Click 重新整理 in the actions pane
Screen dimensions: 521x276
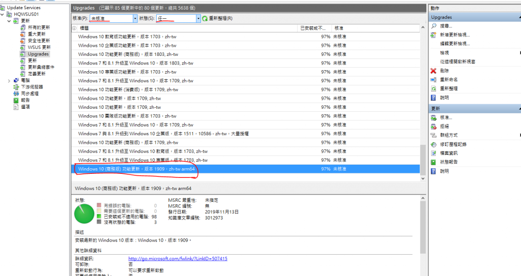pyautogui.click(x=449, y=88)
